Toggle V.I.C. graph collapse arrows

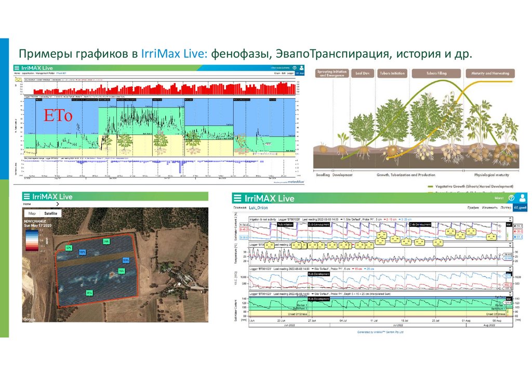click(x=510, y=269)
